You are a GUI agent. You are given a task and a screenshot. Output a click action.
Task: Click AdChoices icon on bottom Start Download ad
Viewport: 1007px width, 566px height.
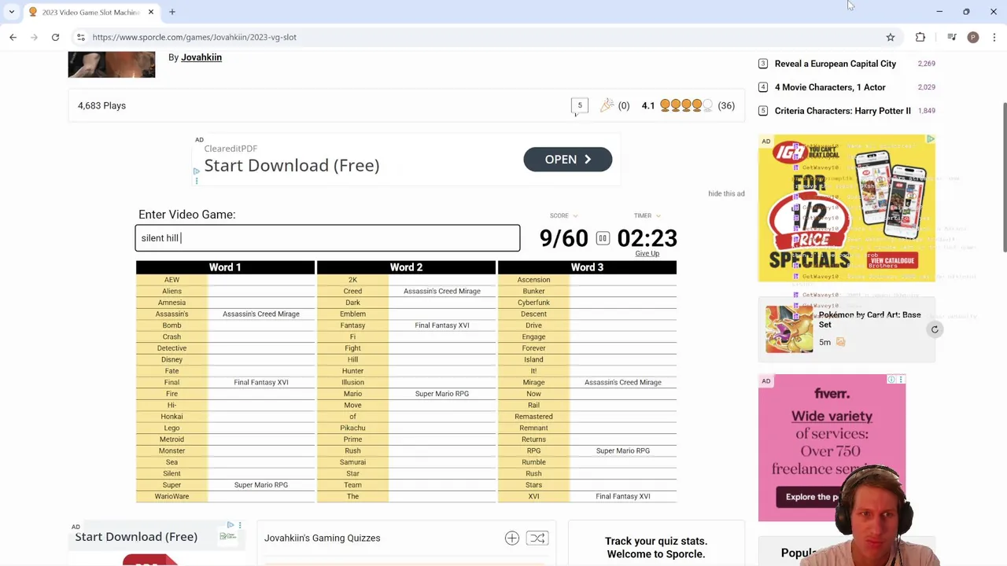(231, 525)
